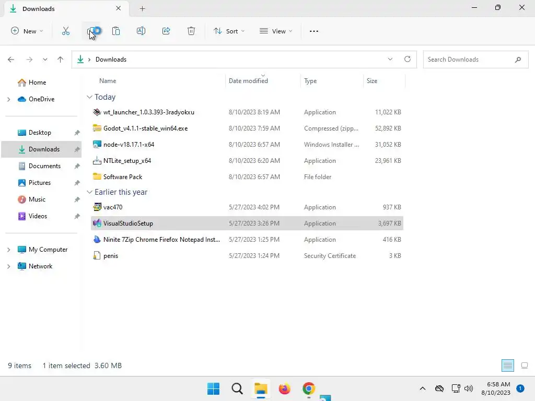Image resolution: width=535 pixels, height=401 pixels.
Task: Open the Sort dropdown menu
Action: [229, 31]
